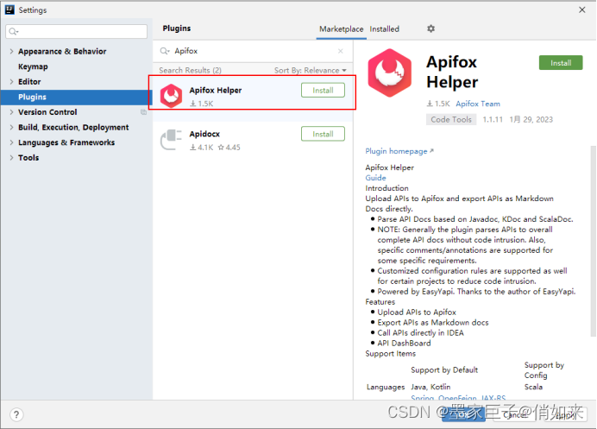
Task: Switch to the Marketplace tab
Action: (341, 29)
